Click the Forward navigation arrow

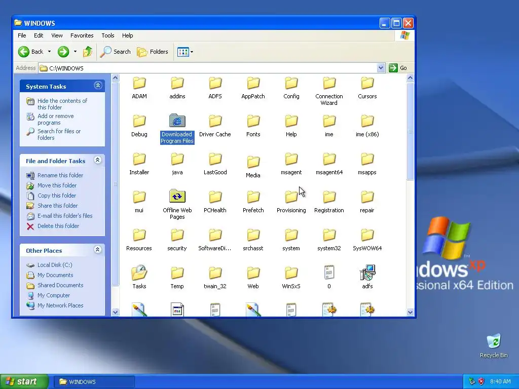click(x=63, y=52)
